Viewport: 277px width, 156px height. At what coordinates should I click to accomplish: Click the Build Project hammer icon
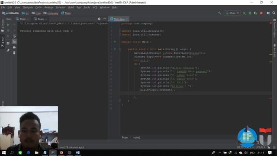(219, 13)
